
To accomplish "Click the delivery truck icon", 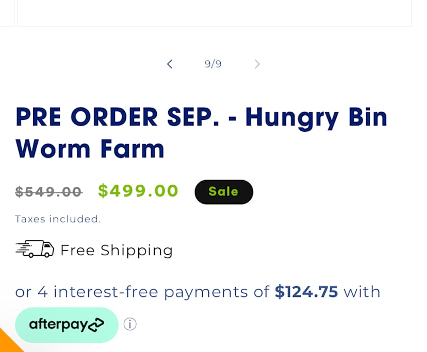I will pos(35,250).
